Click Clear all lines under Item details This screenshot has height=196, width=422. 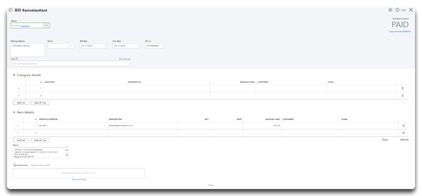tap(40, 140)
